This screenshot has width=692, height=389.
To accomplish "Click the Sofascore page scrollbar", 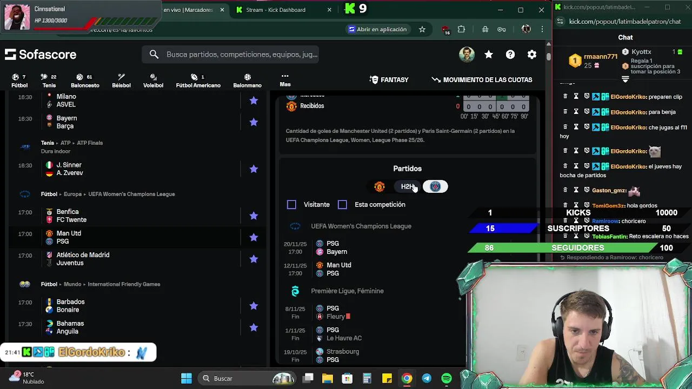I will tap(549, 56).
